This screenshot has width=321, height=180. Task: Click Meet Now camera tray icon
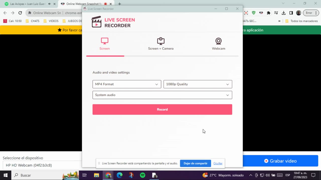(x=256, y=175)
